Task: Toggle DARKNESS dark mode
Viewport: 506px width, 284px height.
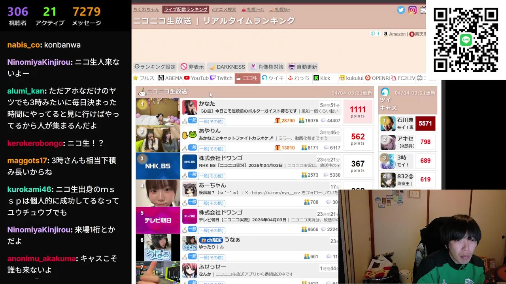Action: point(227,67)
